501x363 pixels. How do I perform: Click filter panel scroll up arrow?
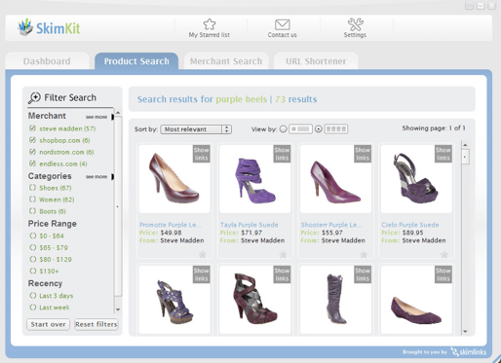tap(118, 113)
